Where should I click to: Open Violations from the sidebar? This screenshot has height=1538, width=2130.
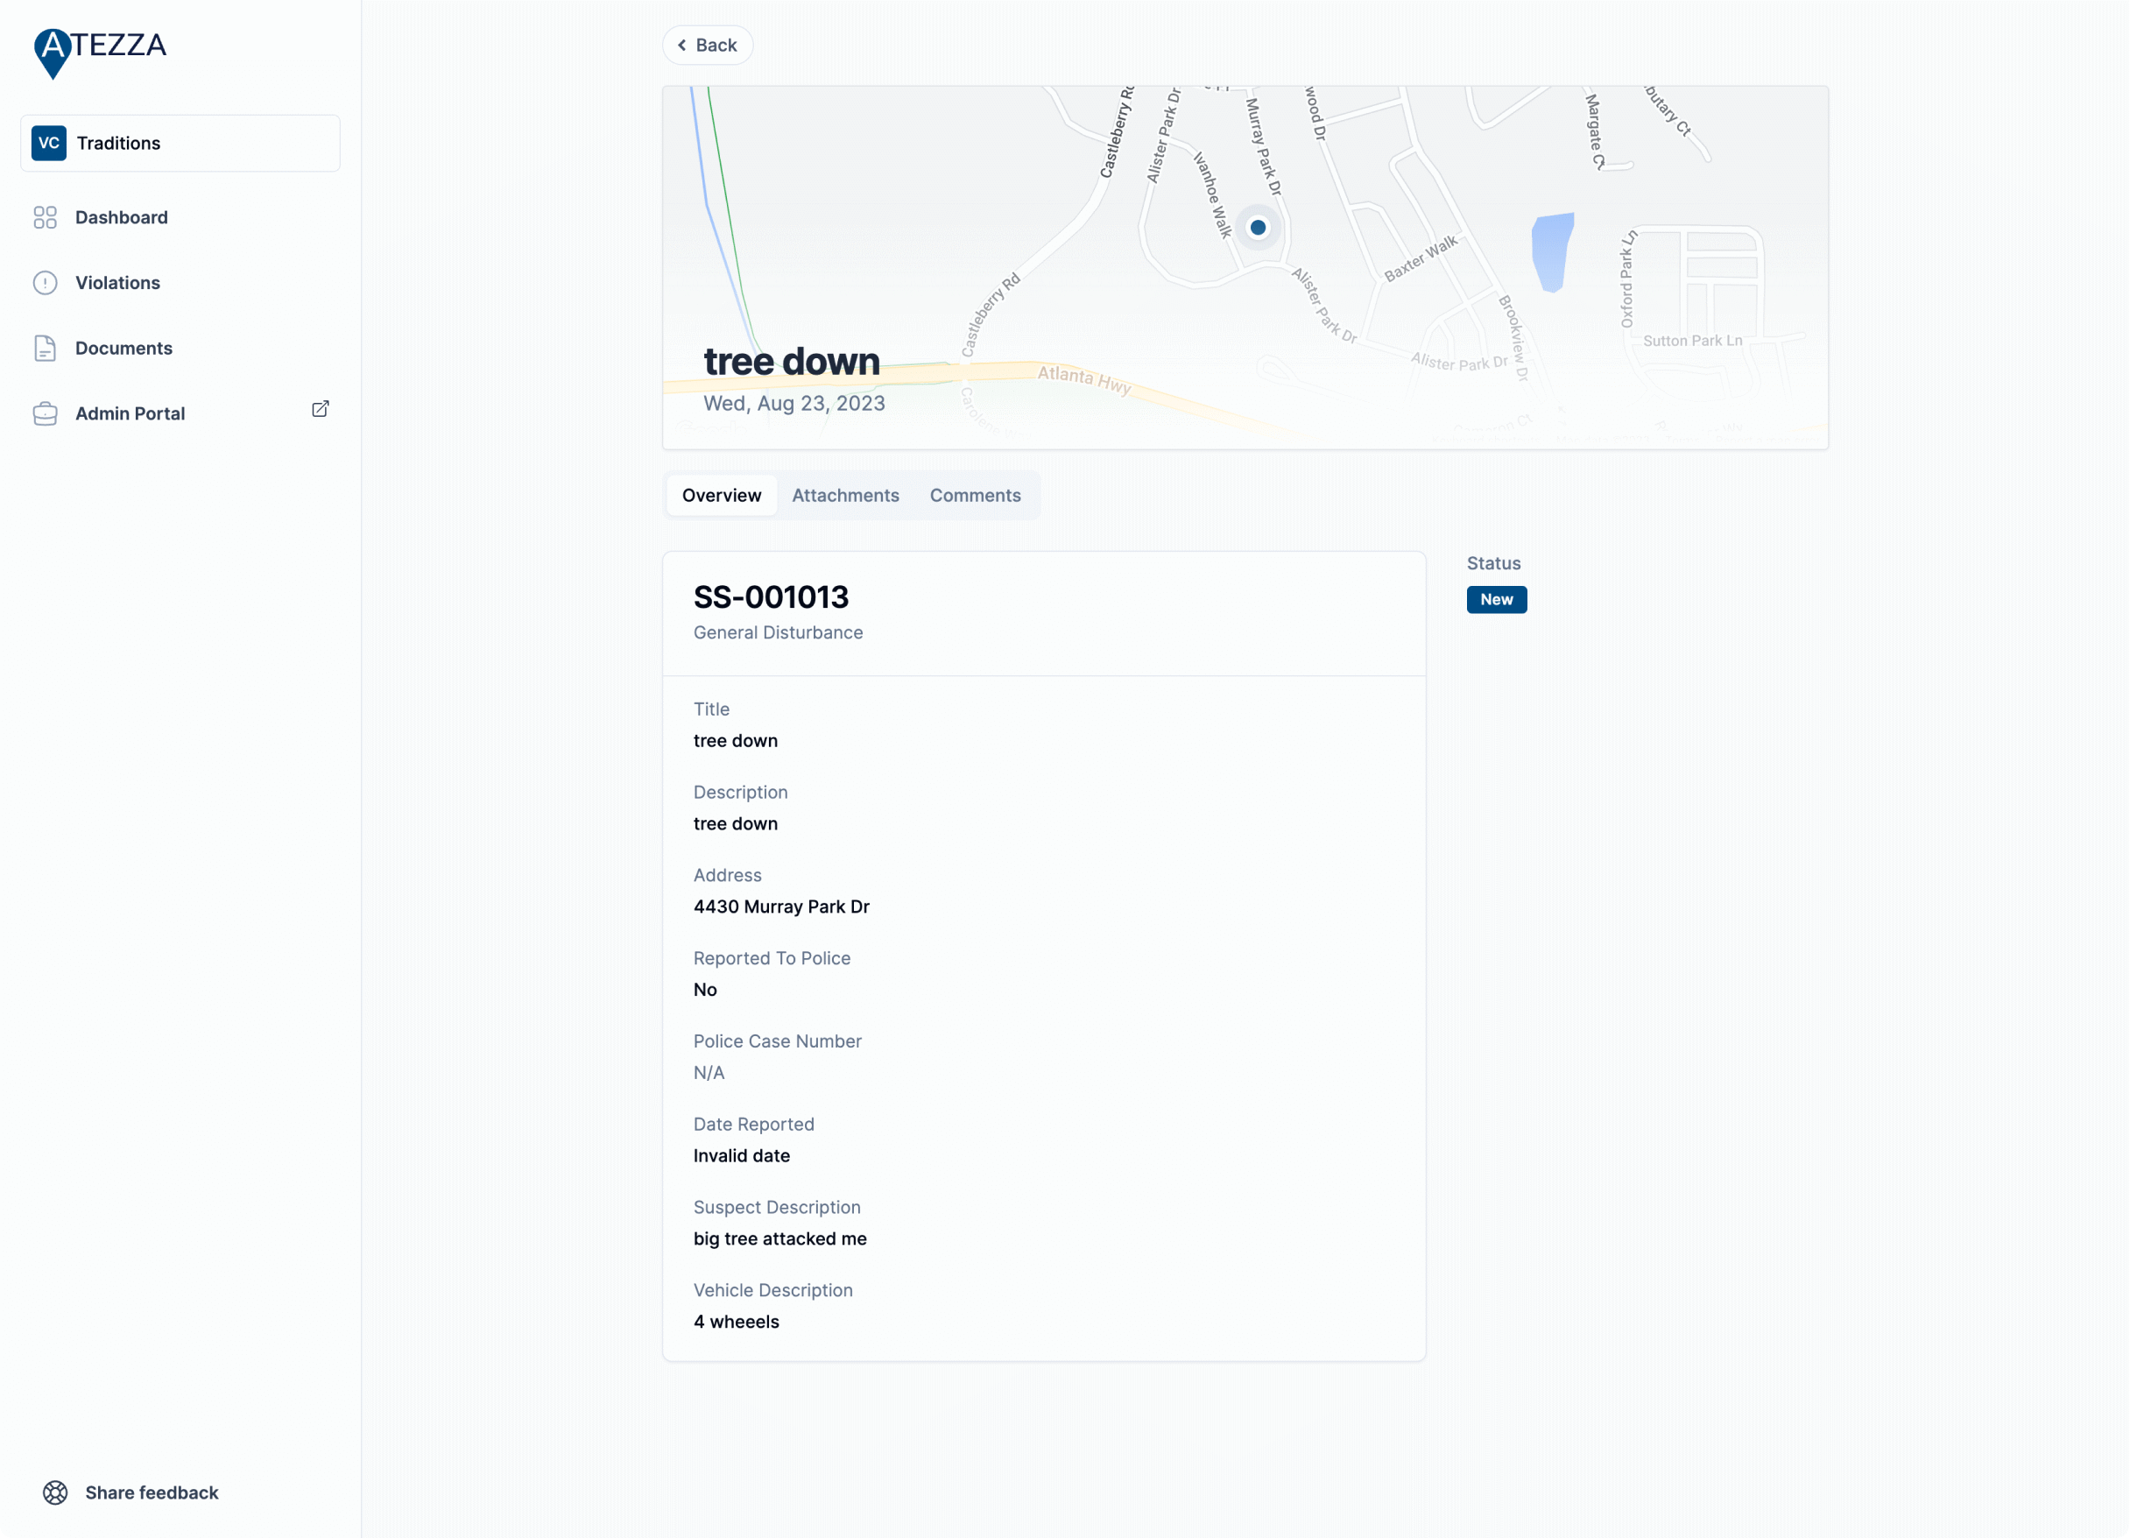click(x=116, y=283)
